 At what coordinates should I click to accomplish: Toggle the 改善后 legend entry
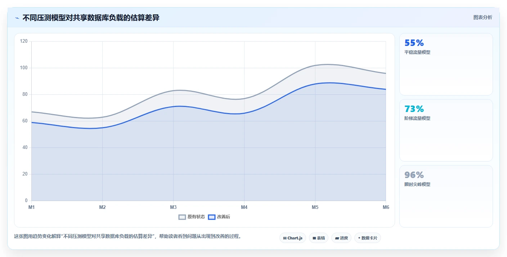click(219, 217)
